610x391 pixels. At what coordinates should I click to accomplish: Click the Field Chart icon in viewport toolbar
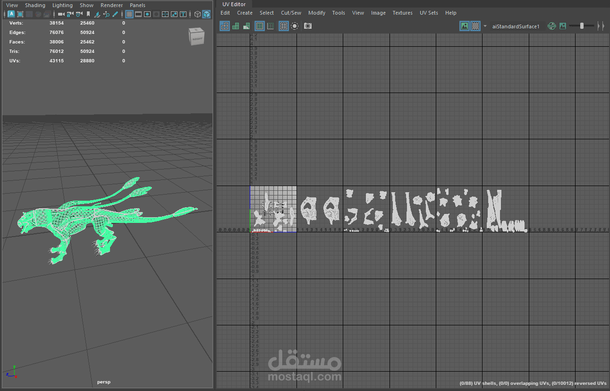165,14
